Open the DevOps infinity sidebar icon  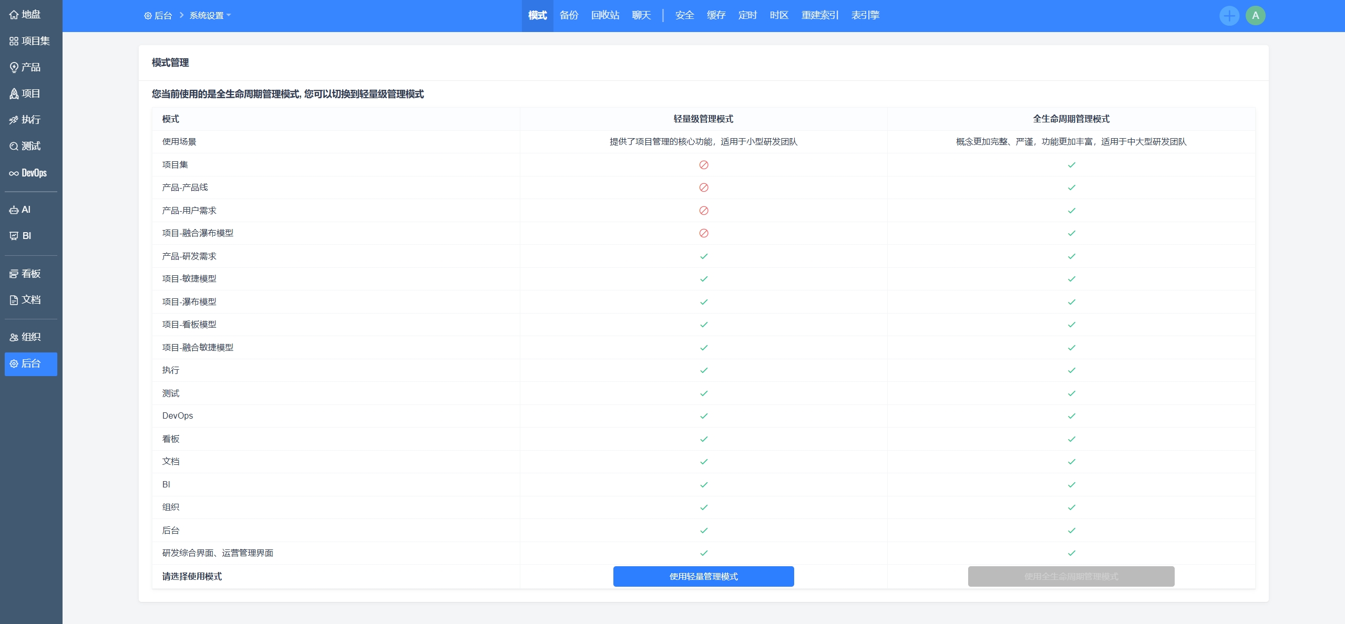click(14, 173)
